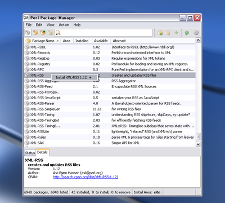225x203 pixels.
Task: Open preferences gear icon
Action: (x=196, y=33)
